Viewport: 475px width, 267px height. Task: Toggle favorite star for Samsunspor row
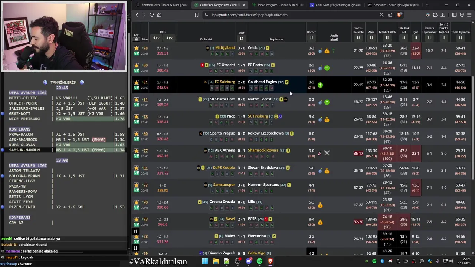136,185
